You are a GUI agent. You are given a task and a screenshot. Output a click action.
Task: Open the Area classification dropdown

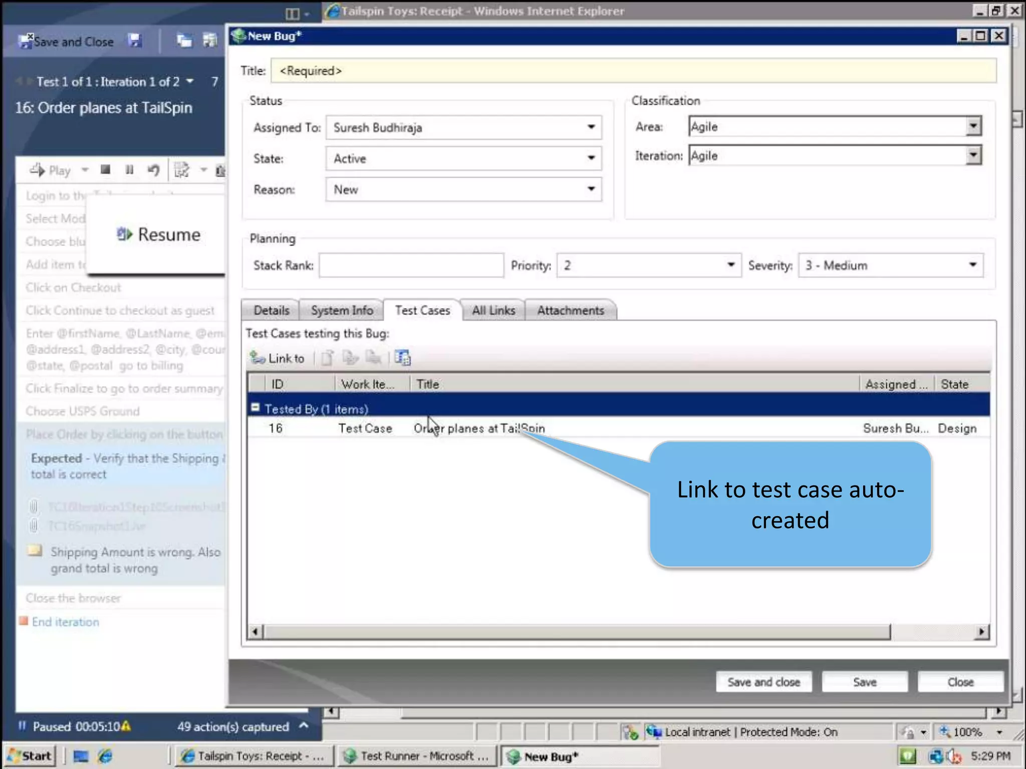(x=973, y=126)
